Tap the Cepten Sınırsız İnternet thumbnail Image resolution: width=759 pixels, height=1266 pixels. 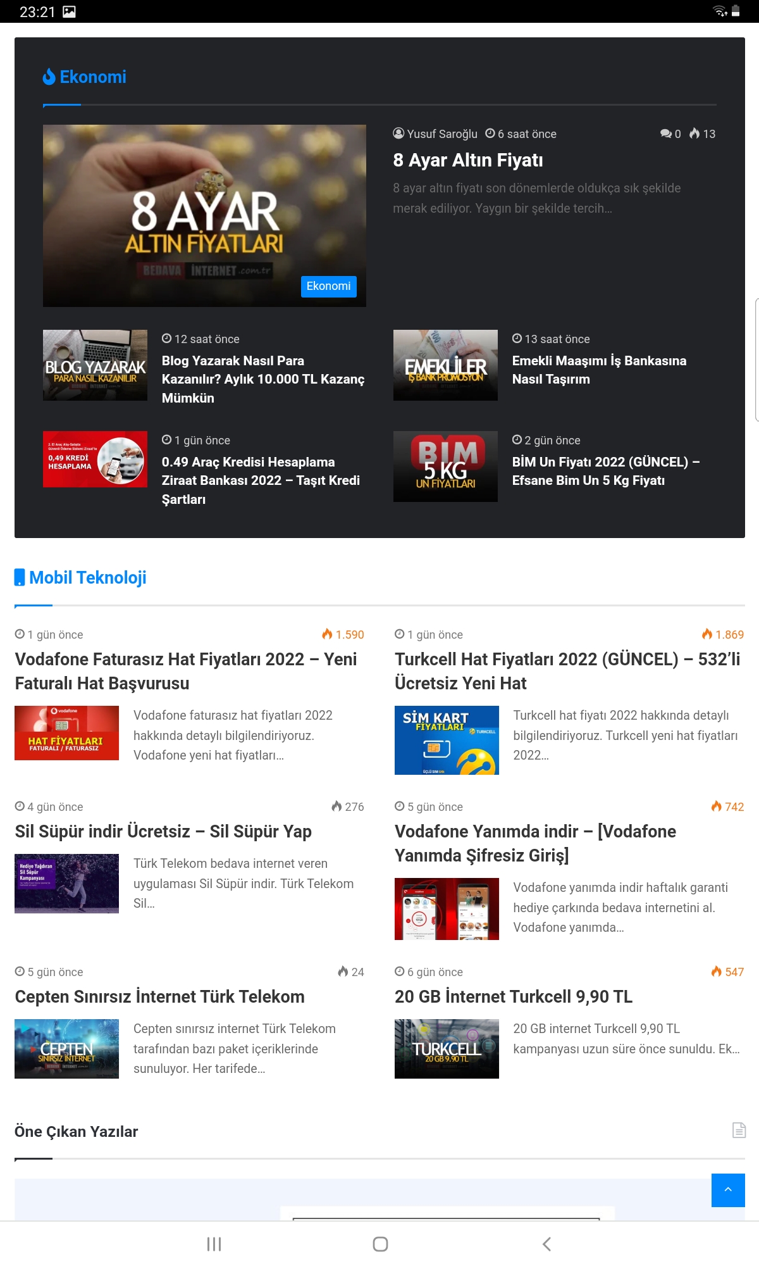[x=66, y=1049]
